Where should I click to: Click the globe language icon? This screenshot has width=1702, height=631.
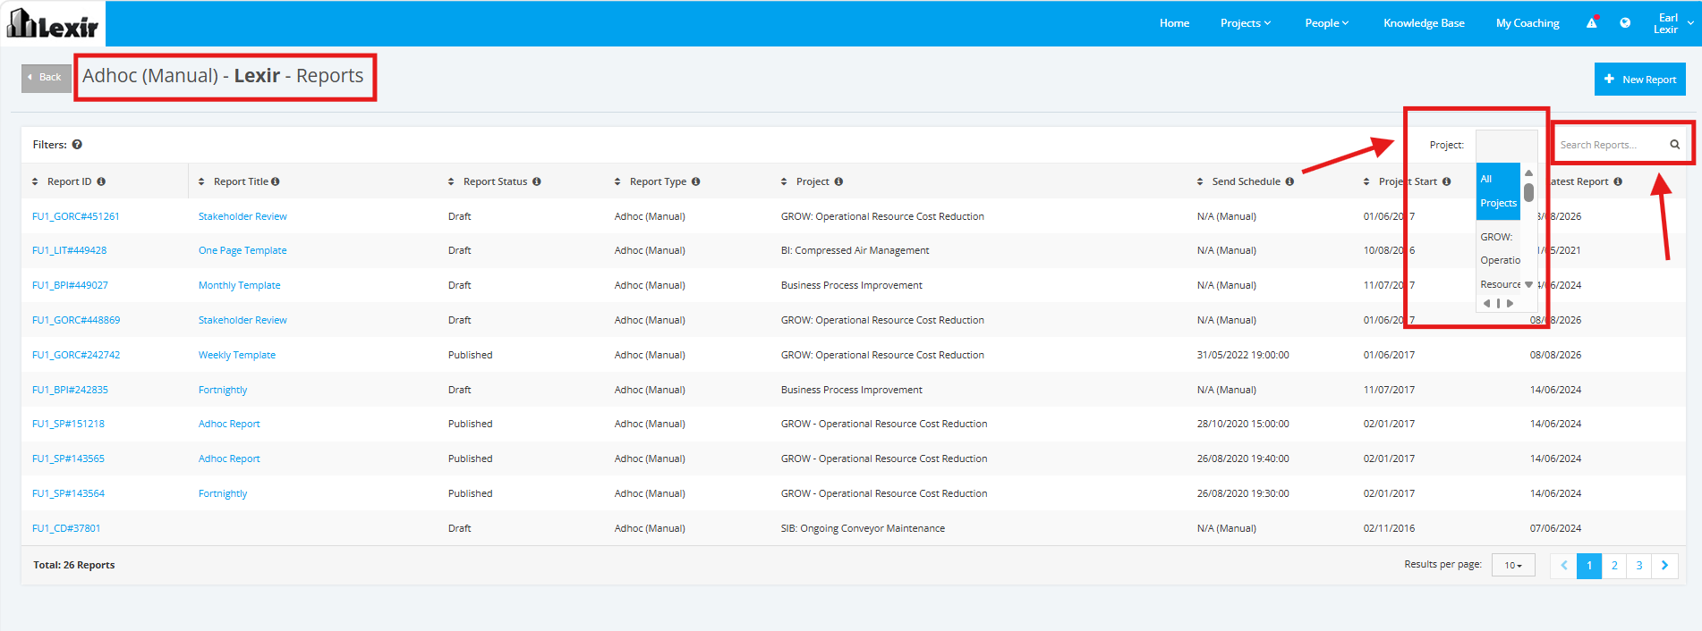click(x=1625, y=23)
